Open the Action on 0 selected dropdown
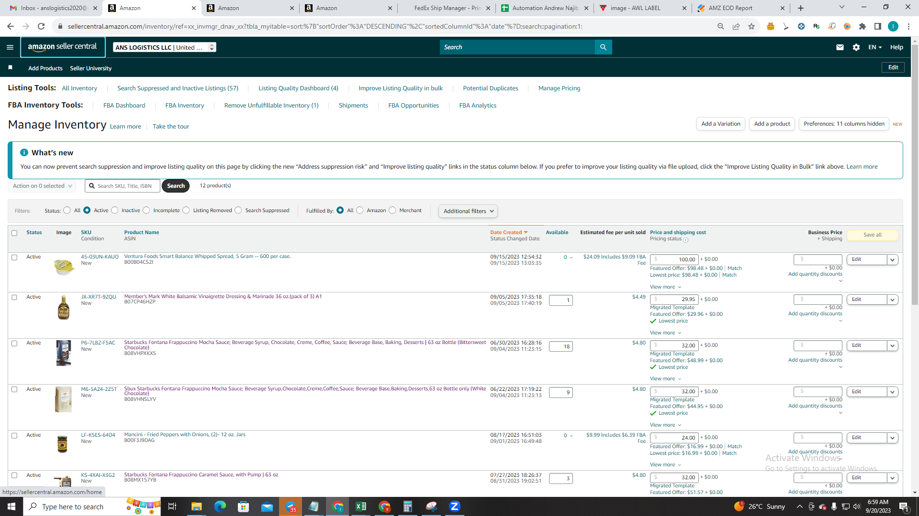The width and height of the screenshot is (919, 516). pyautogui.click(x=42, y=186)
